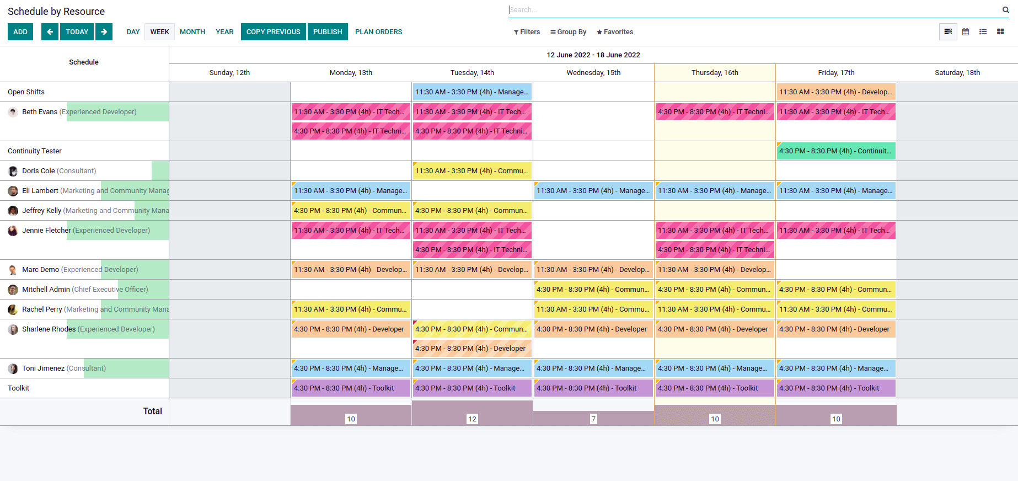Open the Favorites dropdown
This screenshot has width=1018, height=481.
click(x=614, y=32)
